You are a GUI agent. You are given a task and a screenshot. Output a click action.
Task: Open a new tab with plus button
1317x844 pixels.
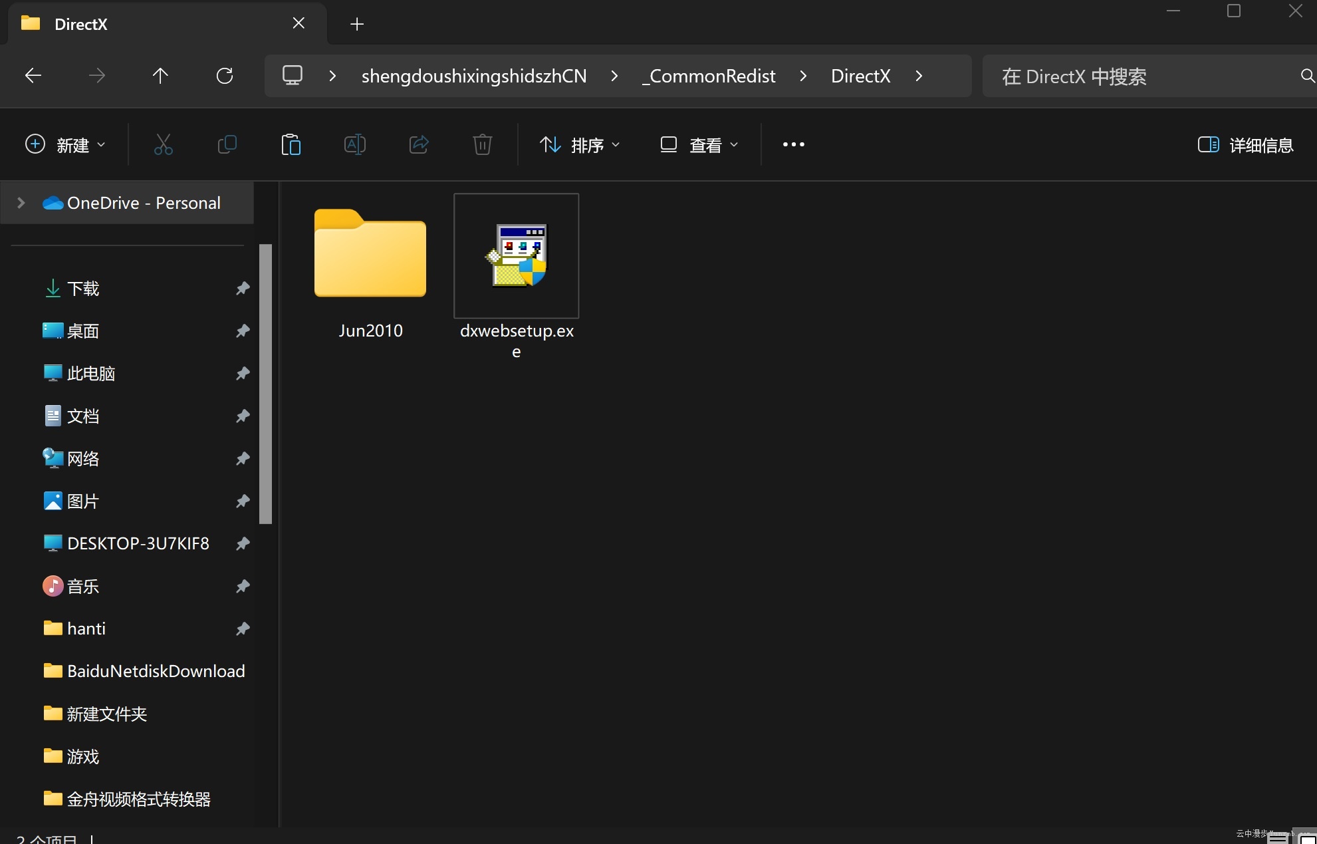point(357,24)
